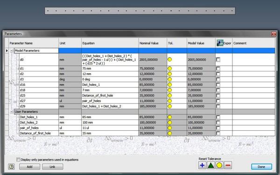
Task: Enable Display only parameters used in equations
Action: (18, 160)
